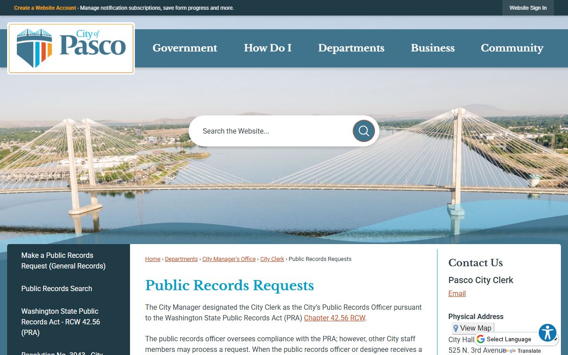Open the Chapter 42.56 RCW link

(335, 318)
